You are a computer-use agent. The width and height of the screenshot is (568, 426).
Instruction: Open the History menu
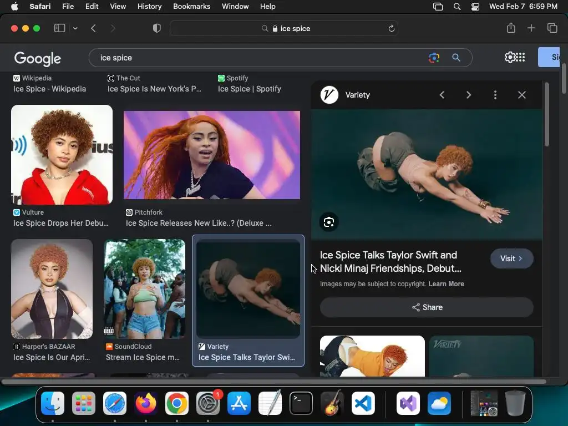[149, 6]
